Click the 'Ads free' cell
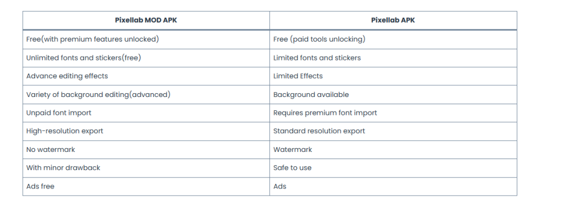Viewport: 569px width, 204px height. [x=146, y=187]
